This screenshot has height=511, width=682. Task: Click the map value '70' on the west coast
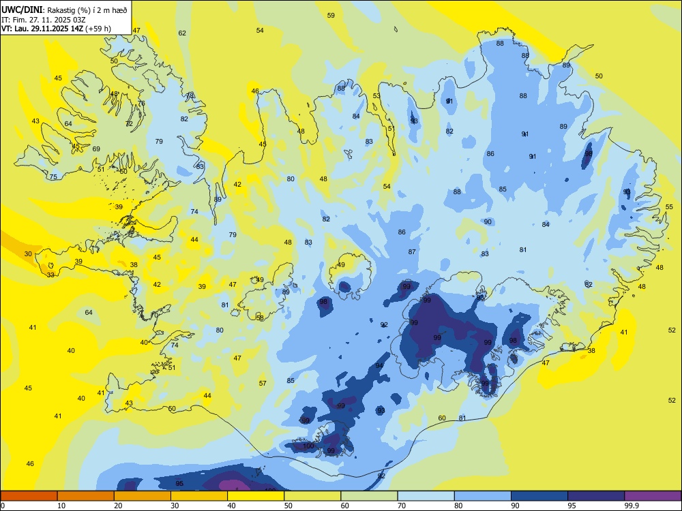click(154, 315)
